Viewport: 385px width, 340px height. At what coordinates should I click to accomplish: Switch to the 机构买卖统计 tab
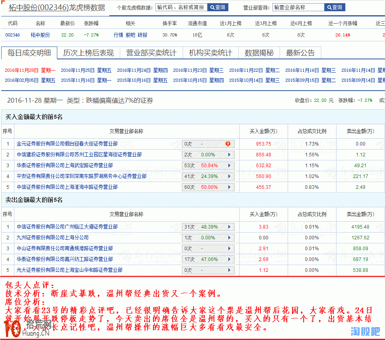coord(210,53)
